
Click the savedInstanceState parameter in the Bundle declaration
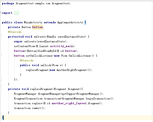(x=71, y=37)
